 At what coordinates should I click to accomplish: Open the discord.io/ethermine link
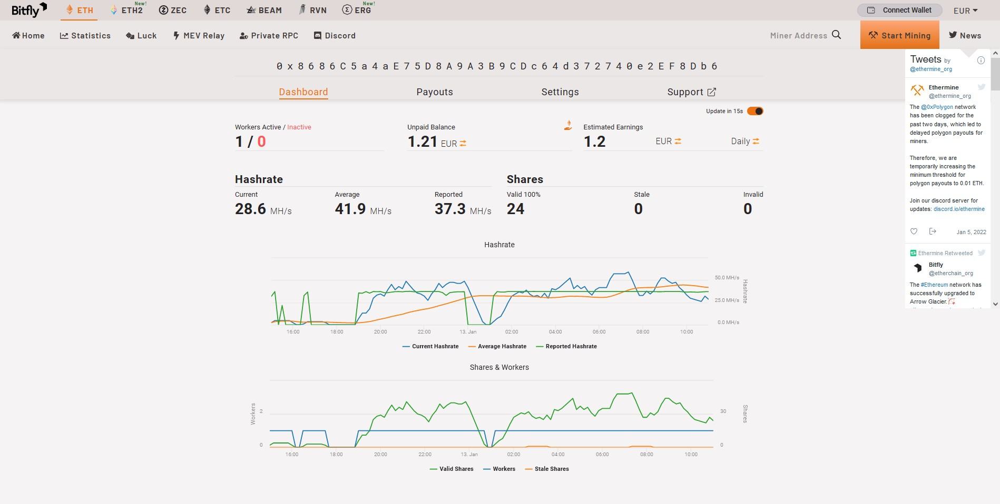(x=959, y=209)
